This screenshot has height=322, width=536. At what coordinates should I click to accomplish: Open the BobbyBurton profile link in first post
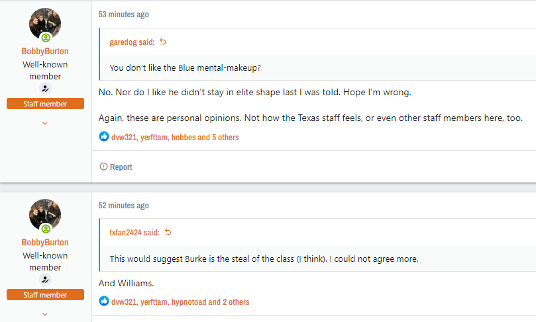45,51
